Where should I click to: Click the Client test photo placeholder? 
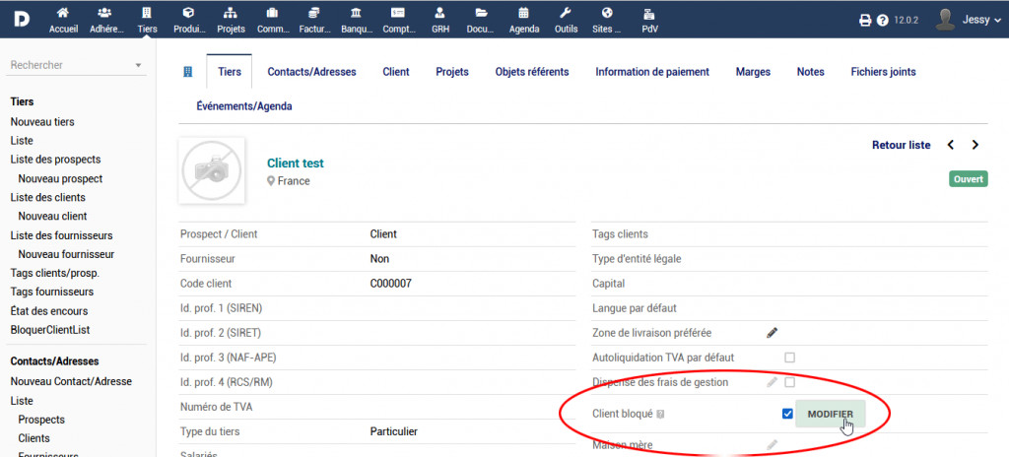[211, 169]
